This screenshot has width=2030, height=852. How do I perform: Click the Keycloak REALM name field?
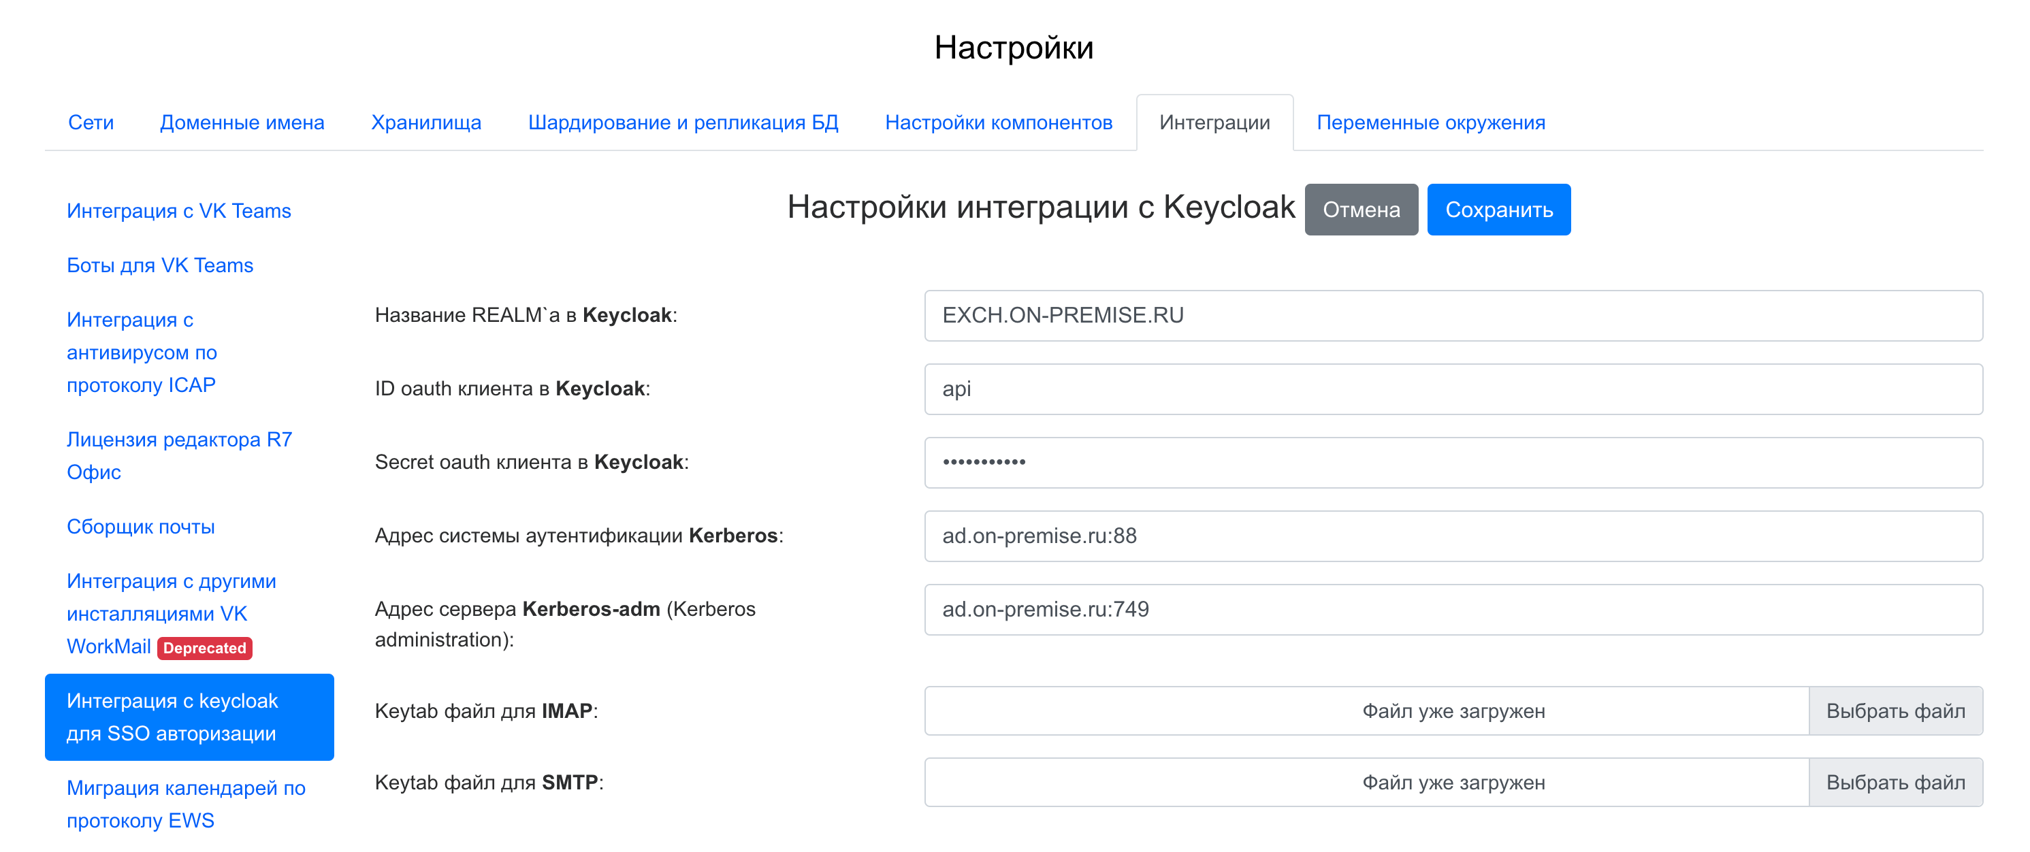click(x=1452, y=316)
